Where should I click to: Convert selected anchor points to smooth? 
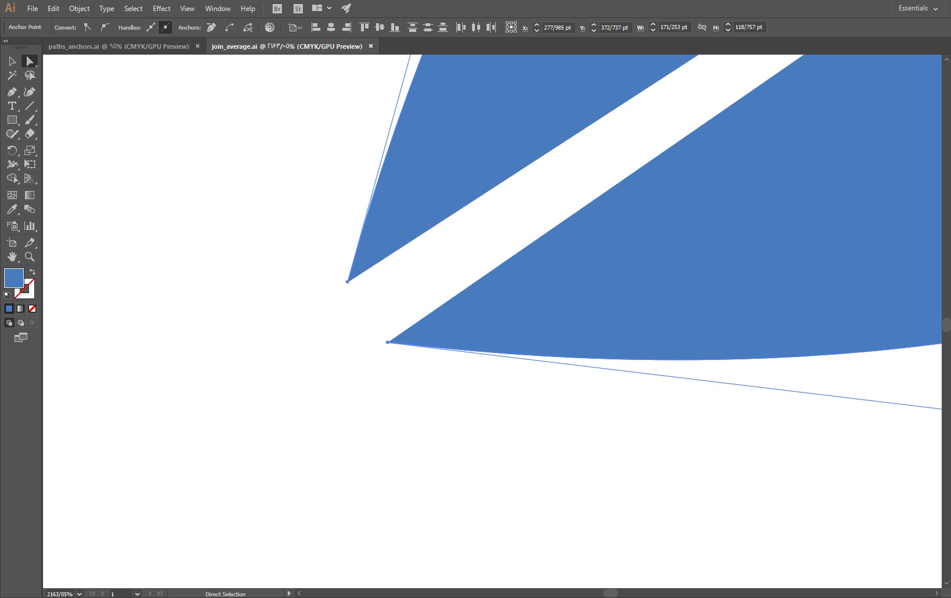tap(105, 27)
